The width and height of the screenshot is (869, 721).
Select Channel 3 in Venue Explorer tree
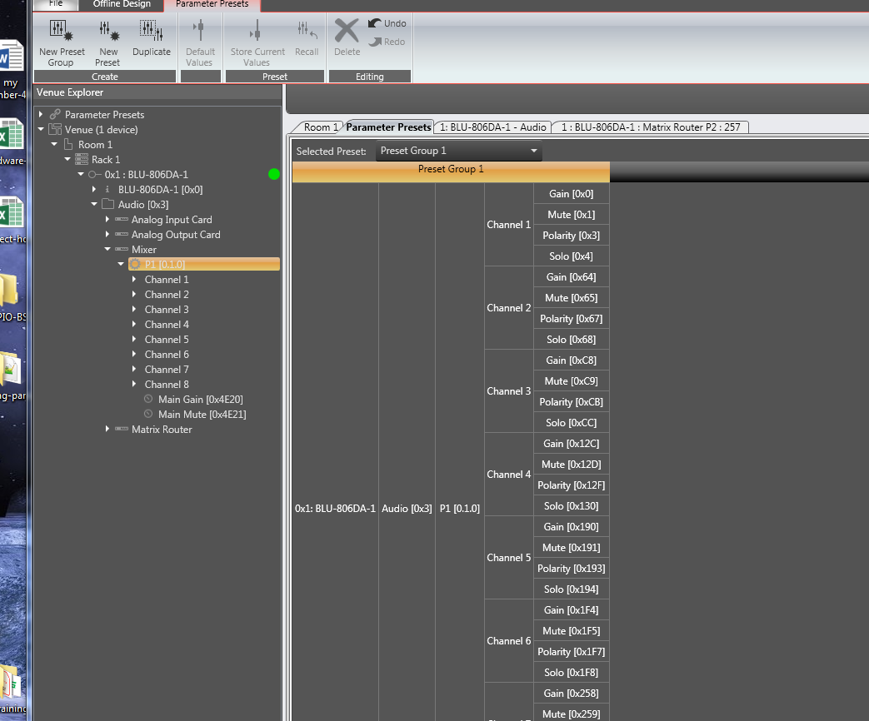point(167,310)
